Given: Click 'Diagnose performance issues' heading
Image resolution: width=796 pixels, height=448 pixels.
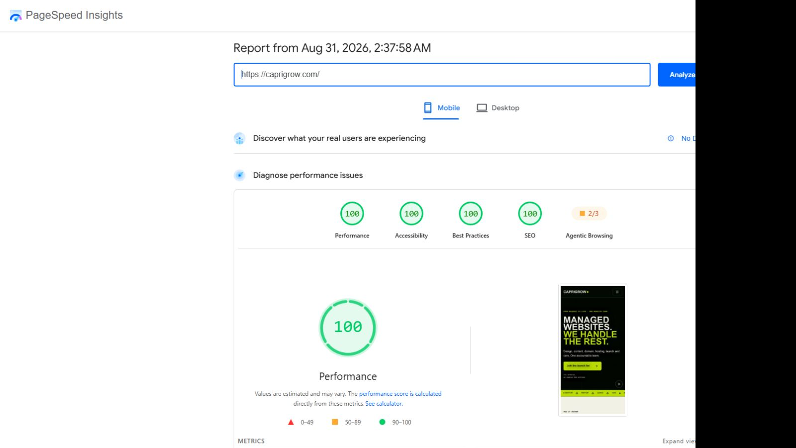Looking at the screenshot, I should pos(308,175).
